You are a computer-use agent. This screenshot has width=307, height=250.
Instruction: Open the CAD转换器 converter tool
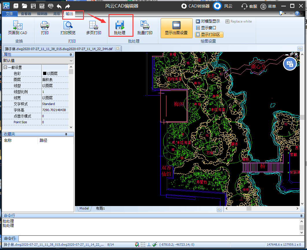click(195, 6)
